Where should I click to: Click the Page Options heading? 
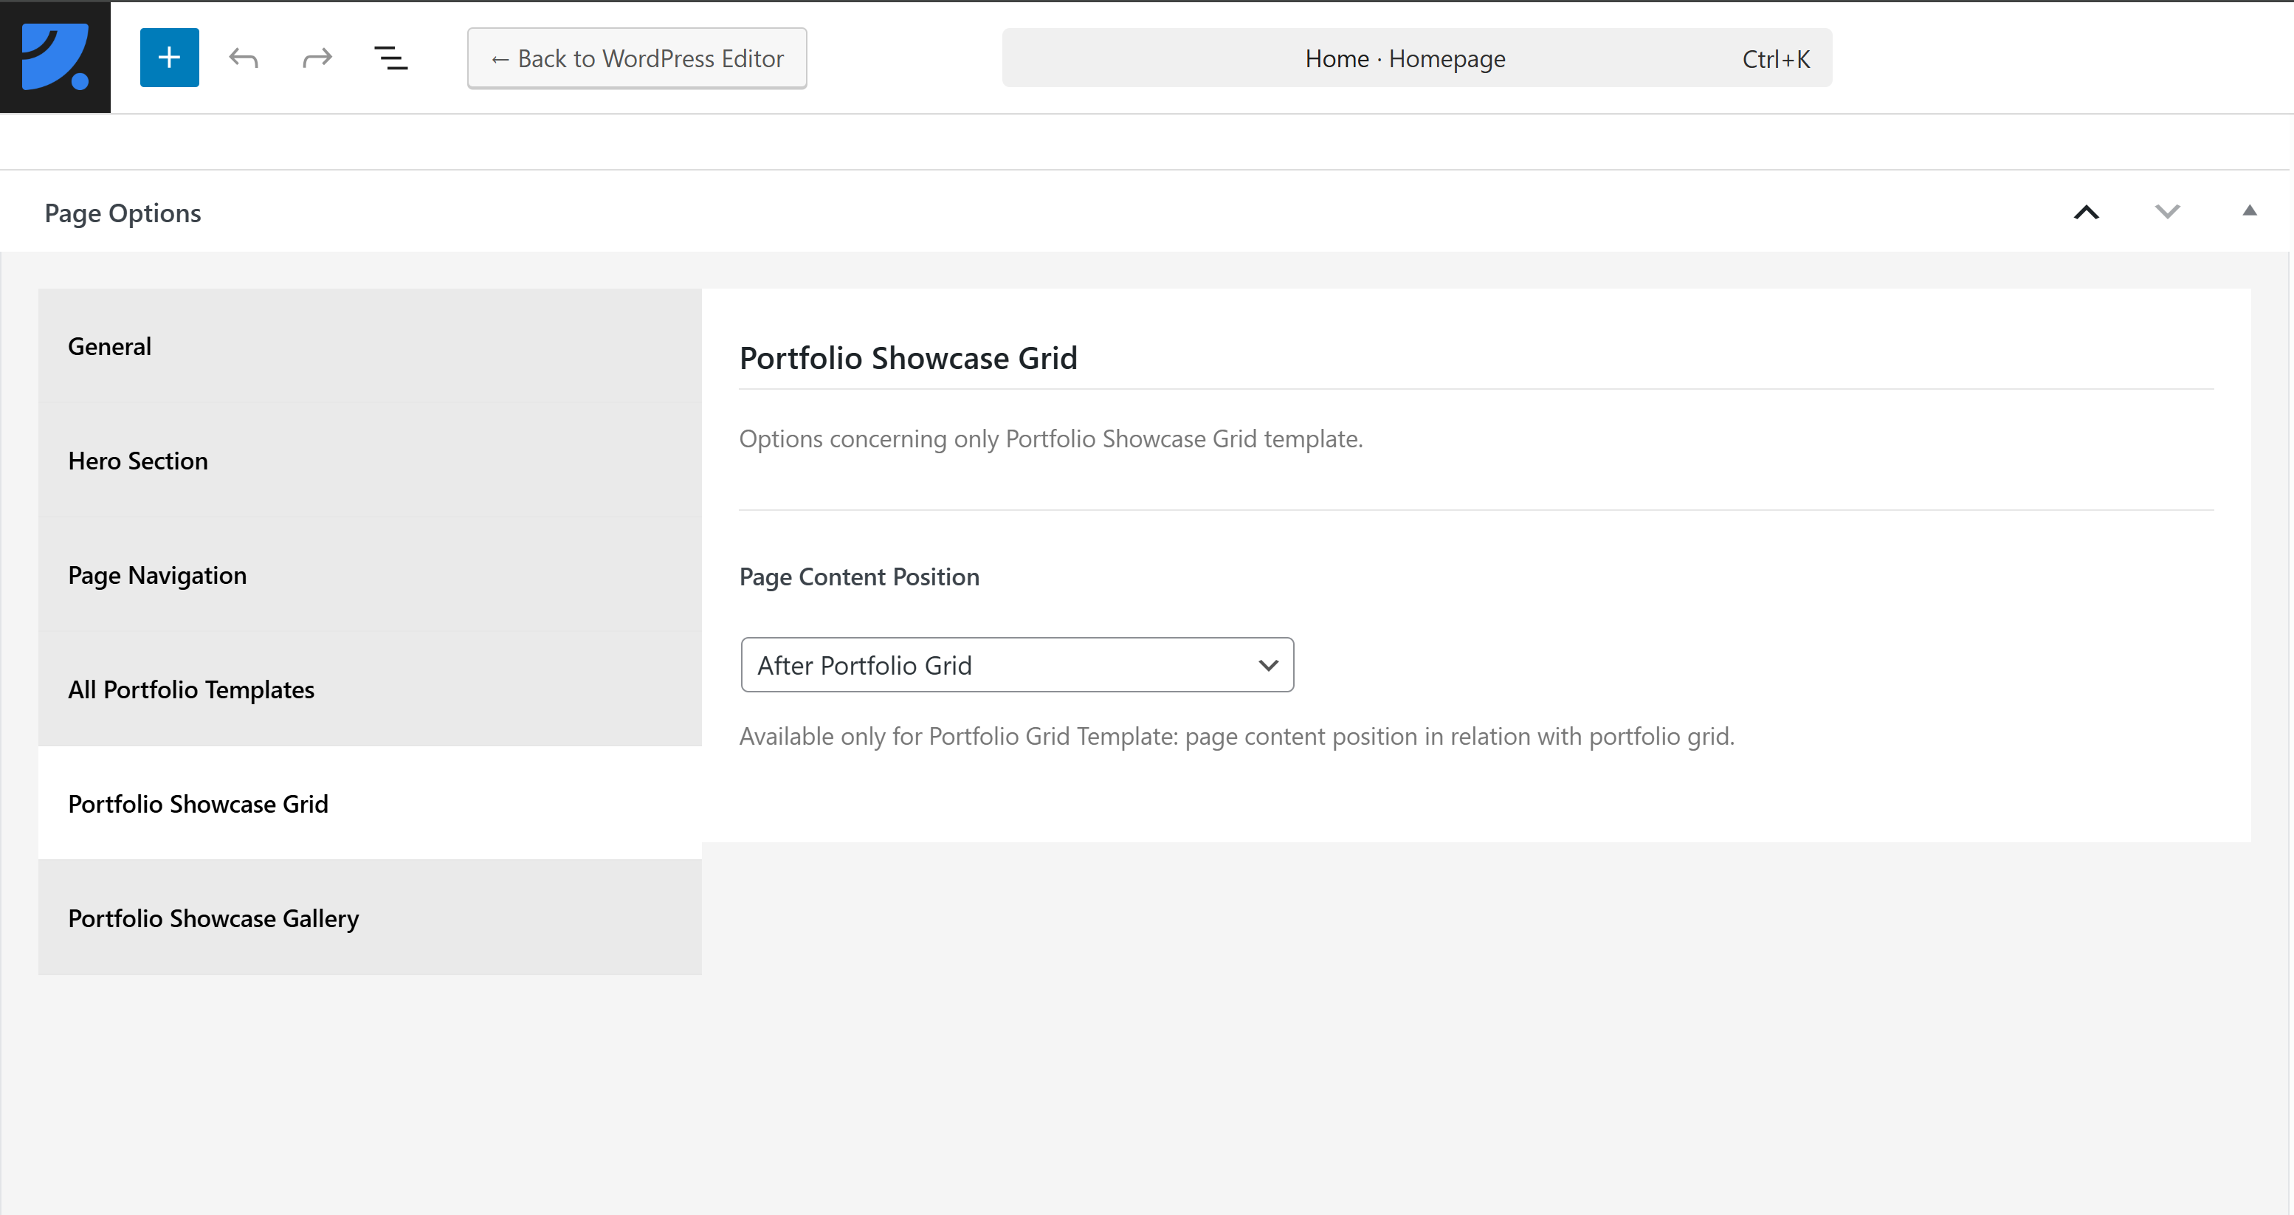click(123, 213)
